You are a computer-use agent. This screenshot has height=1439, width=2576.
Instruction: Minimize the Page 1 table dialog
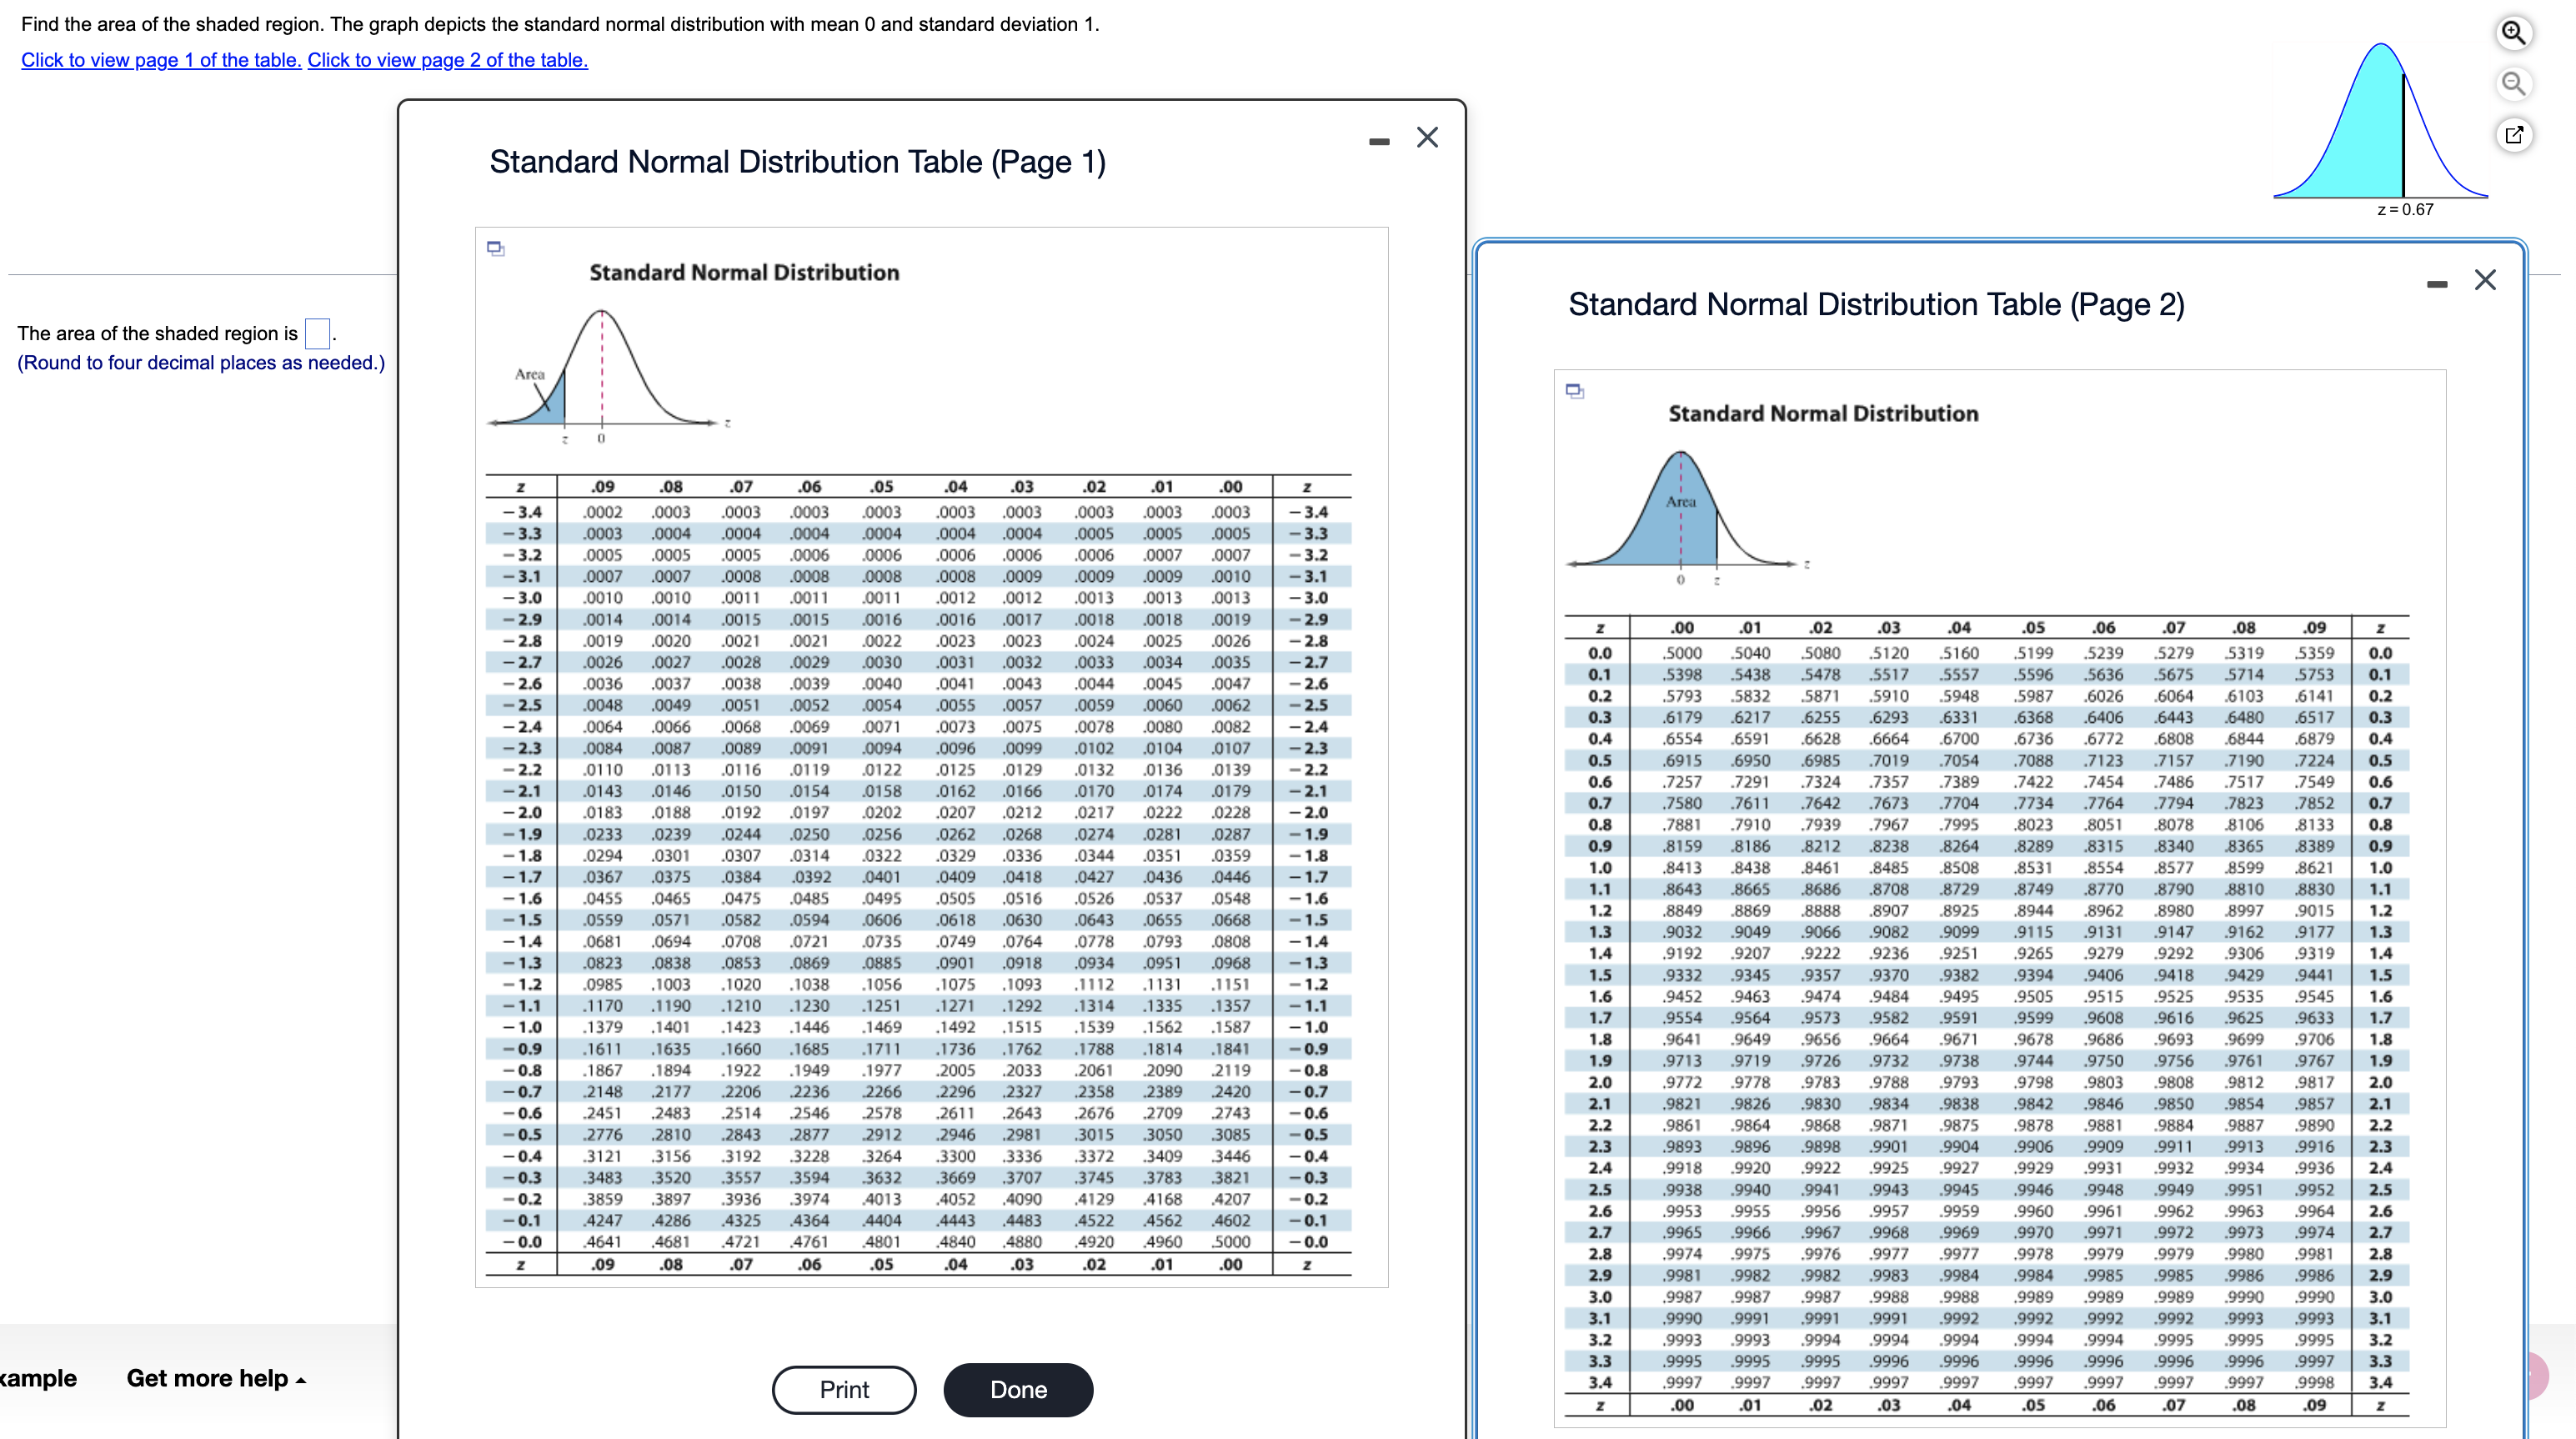[1379, 141]
